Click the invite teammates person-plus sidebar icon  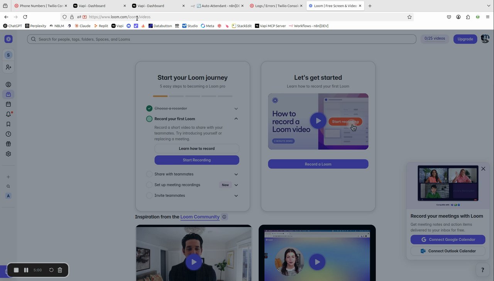tap(8, 67)
